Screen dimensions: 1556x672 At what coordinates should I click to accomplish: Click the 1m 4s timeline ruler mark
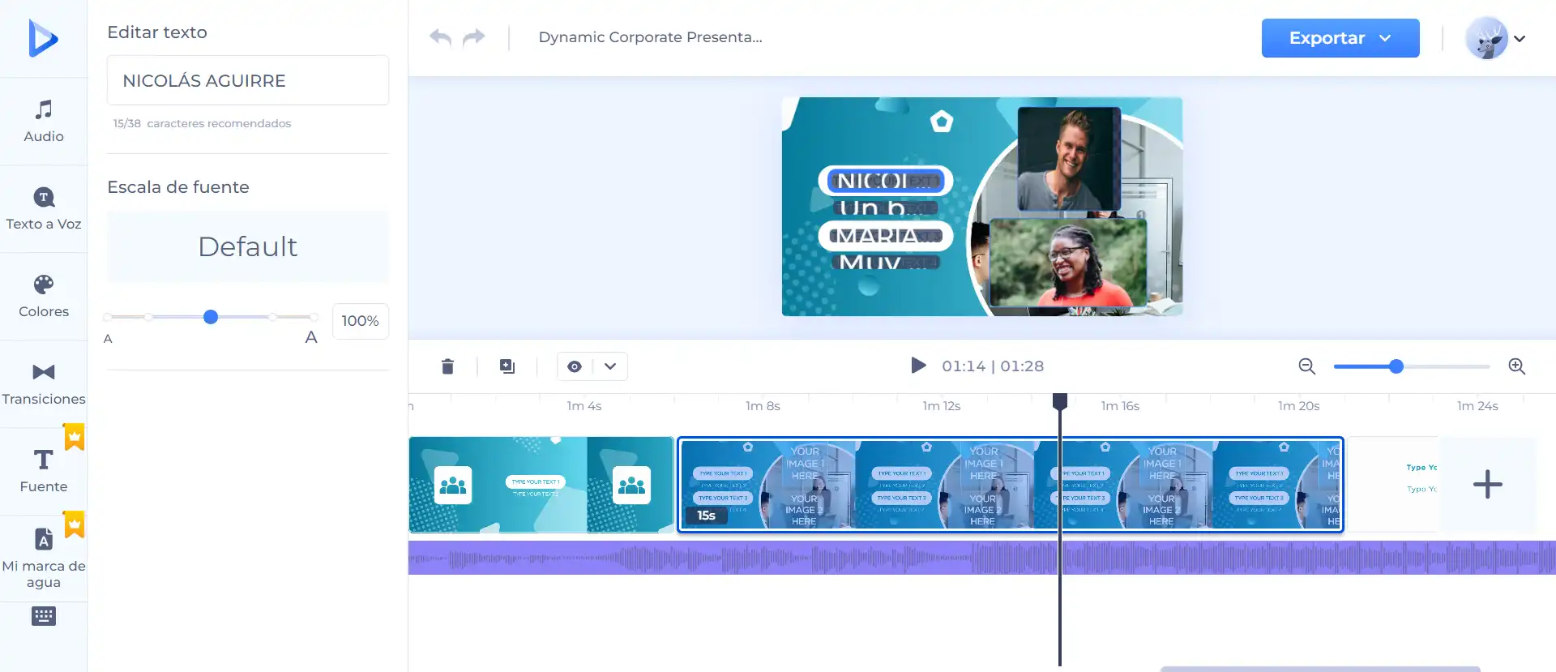584,406
